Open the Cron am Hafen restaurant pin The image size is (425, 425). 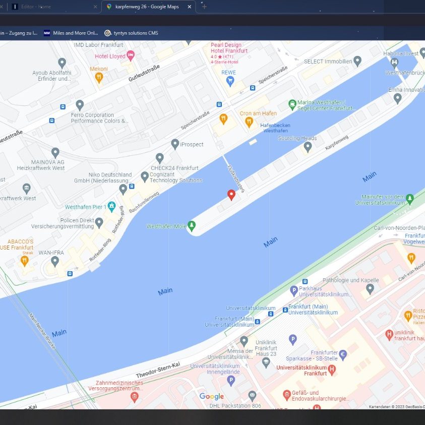(249, 122)
